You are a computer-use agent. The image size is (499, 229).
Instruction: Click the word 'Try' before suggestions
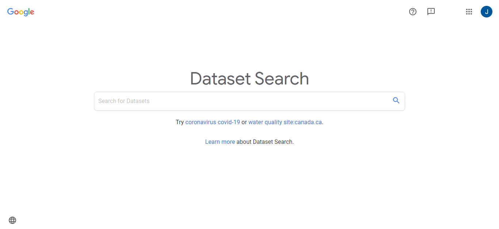[180, 122]
